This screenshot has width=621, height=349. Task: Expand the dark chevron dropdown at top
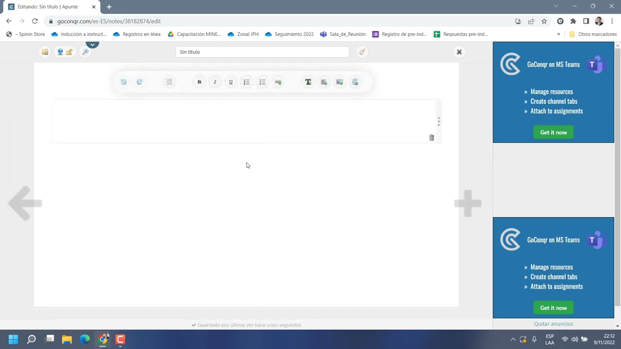92,45
